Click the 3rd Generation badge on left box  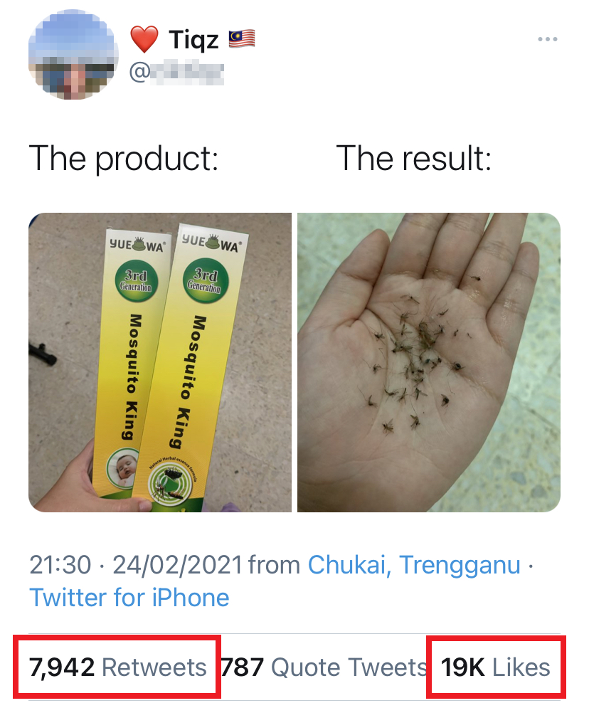click(x=135, y=281)
